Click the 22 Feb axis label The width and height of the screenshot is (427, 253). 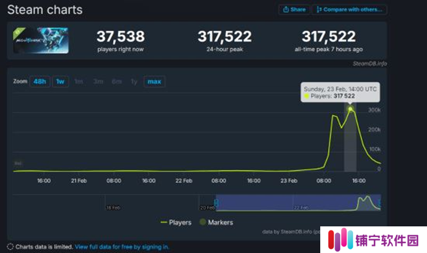pos(184,181)
